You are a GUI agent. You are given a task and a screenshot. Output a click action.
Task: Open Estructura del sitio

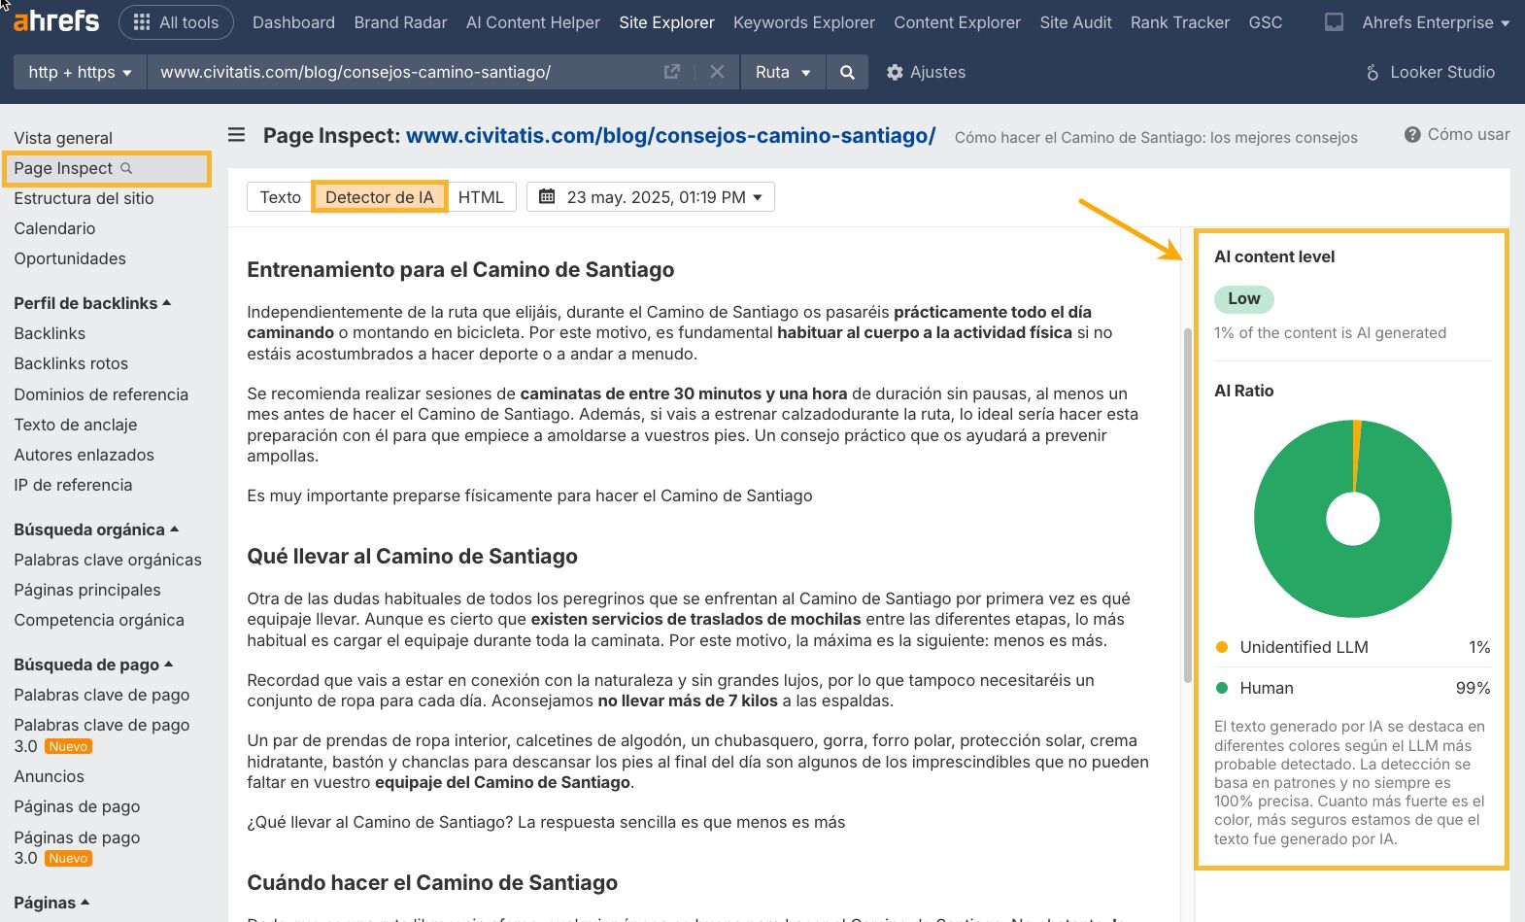click(x=84, y=198)
